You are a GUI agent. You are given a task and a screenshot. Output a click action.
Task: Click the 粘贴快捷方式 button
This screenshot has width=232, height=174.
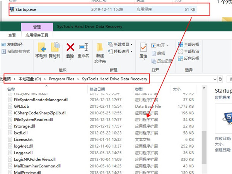(16, 52)
